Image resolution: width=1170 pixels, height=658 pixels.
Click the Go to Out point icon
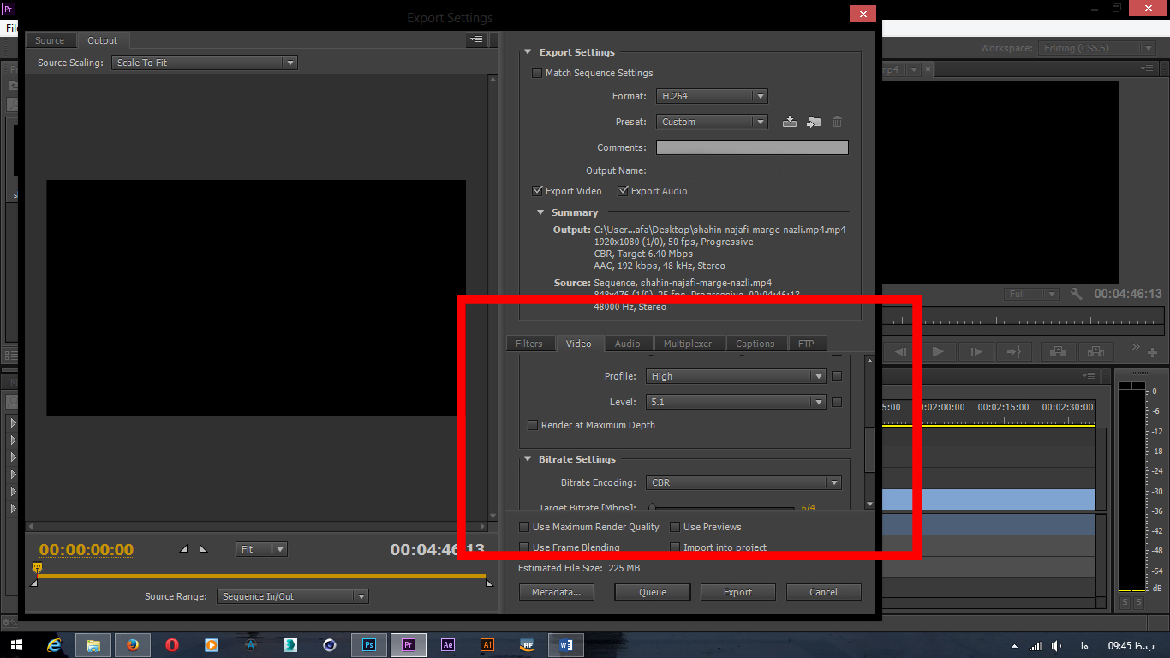click(x=1013, y=351)
